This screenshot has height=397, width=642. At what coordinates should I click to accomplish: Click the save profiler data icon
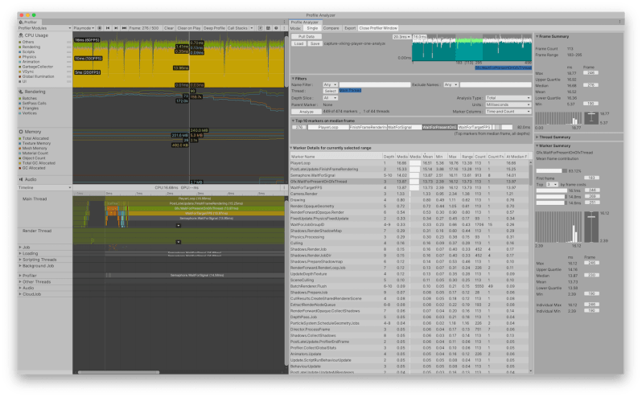268,28
